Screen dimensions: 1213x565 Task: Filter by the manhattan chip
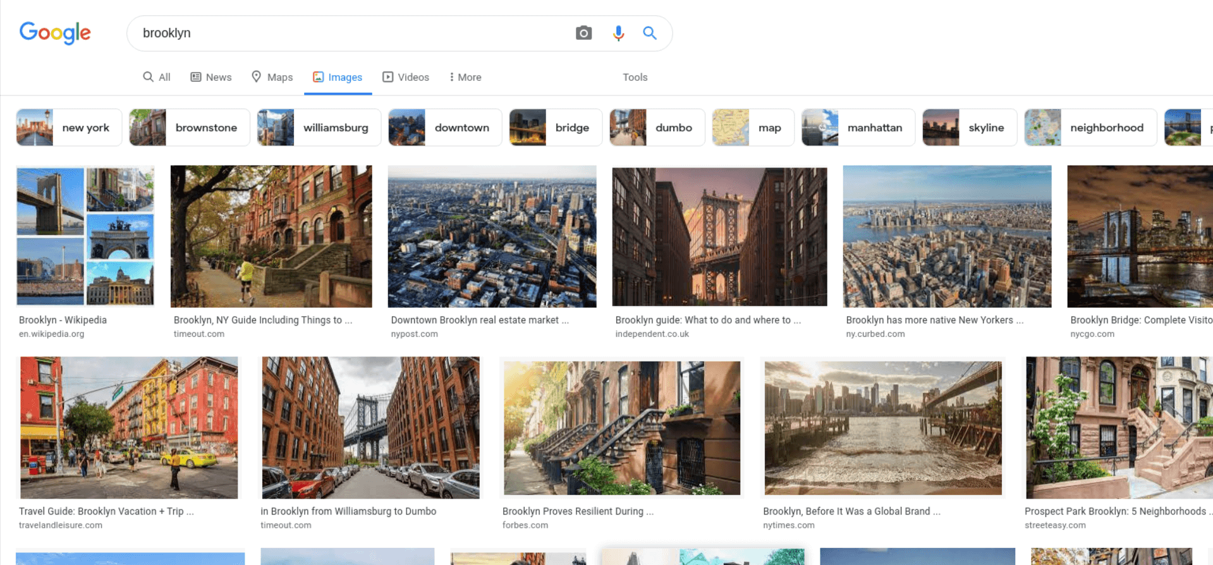[x=858, y=127]
